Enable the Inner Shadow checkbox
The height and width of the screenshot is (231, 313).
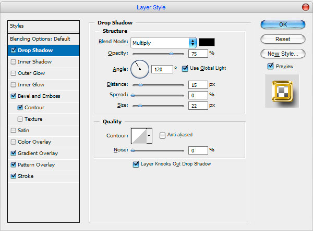(x=14, y=62)
